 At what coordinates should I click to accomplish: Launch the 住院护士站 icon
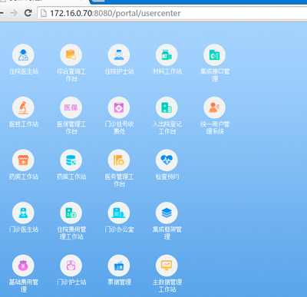coord(119,55)
